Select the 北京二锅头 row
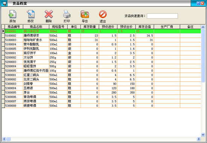Viewport: 207px width, 143px height. [x=101, y=79]
